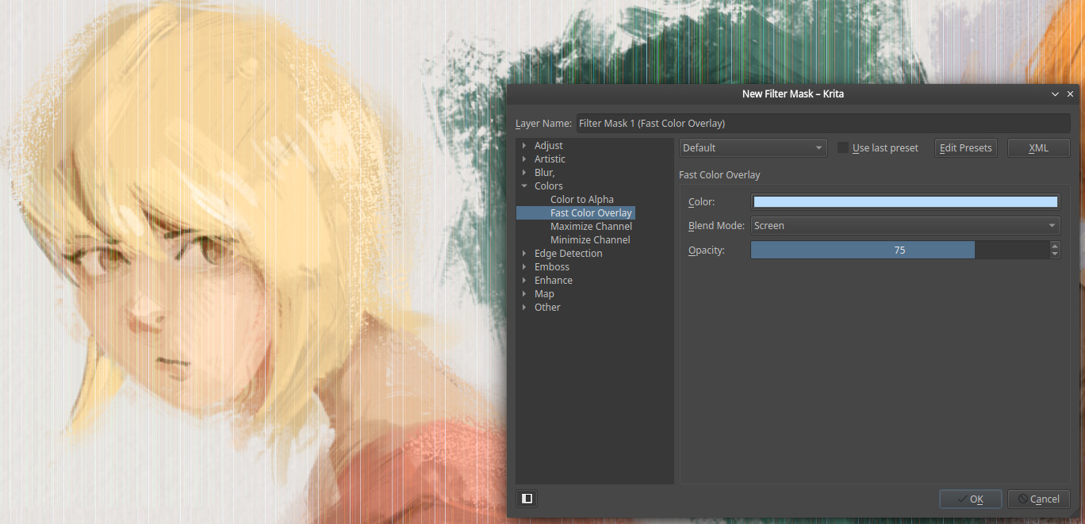
Task: Pick the overlay Color swatch
Action: pos(905,202)
